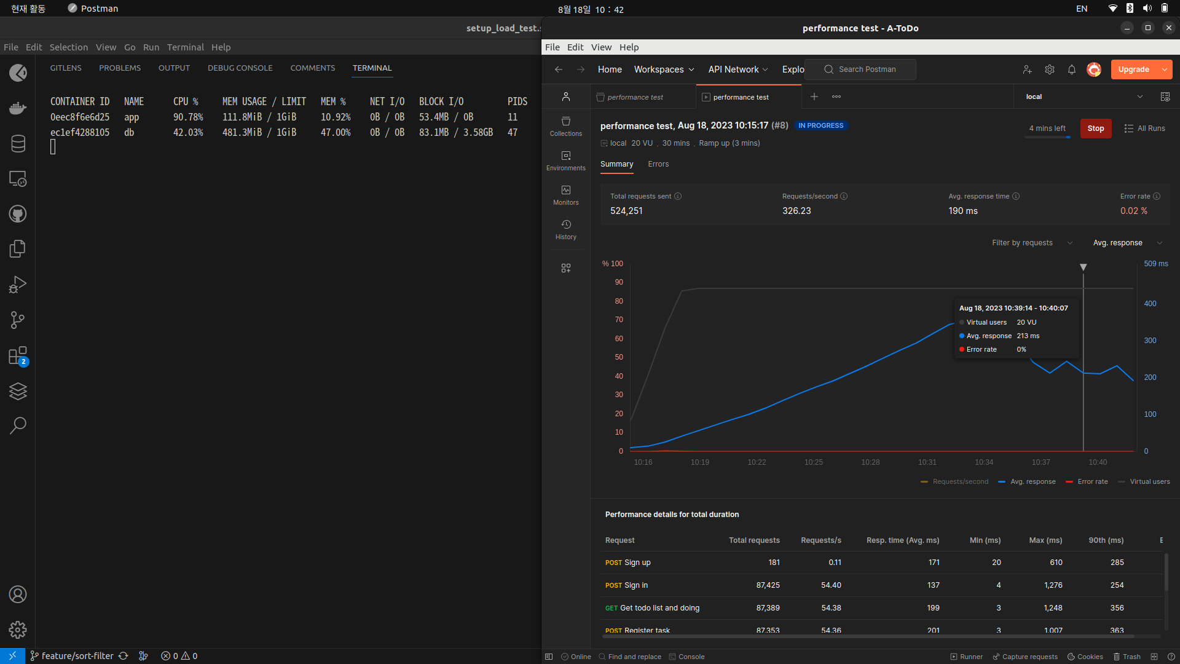Switch to the Errors tab
The height and width of the screenshot is (664, 1180).
point(658,164)
